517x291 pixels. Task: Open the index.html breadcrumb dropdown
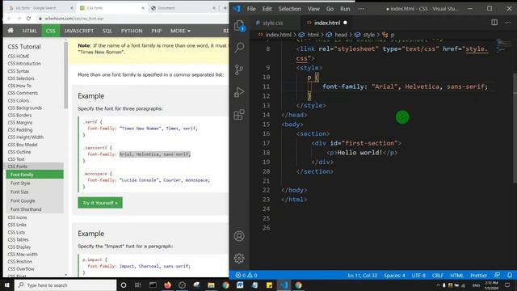pyautogui.click(x=275, y=35)
